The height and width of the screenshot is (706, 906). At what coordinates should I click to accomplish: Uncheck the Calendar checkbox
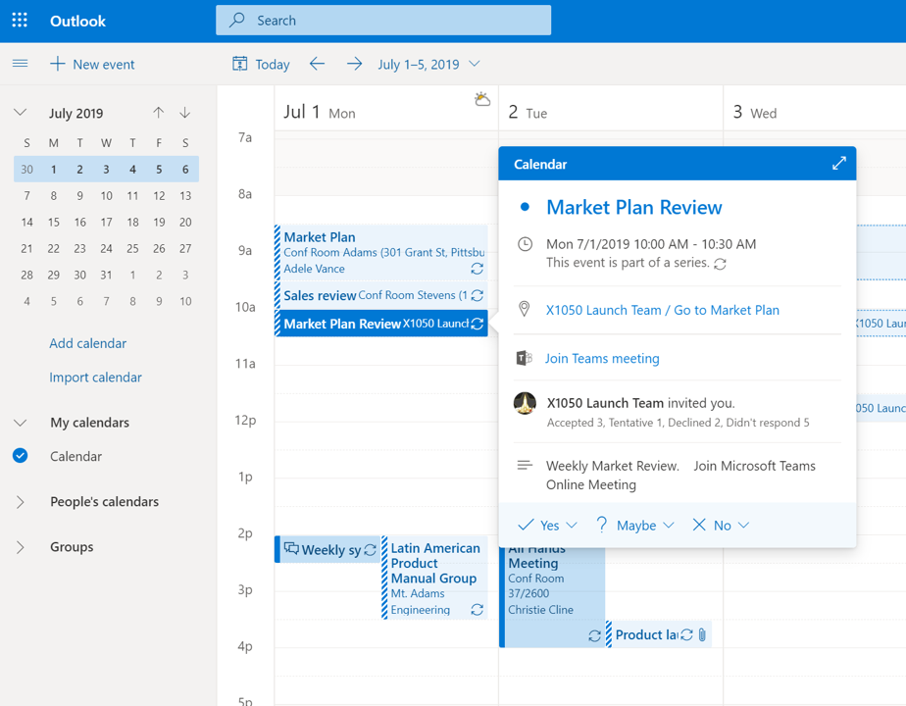coord(21,456)
